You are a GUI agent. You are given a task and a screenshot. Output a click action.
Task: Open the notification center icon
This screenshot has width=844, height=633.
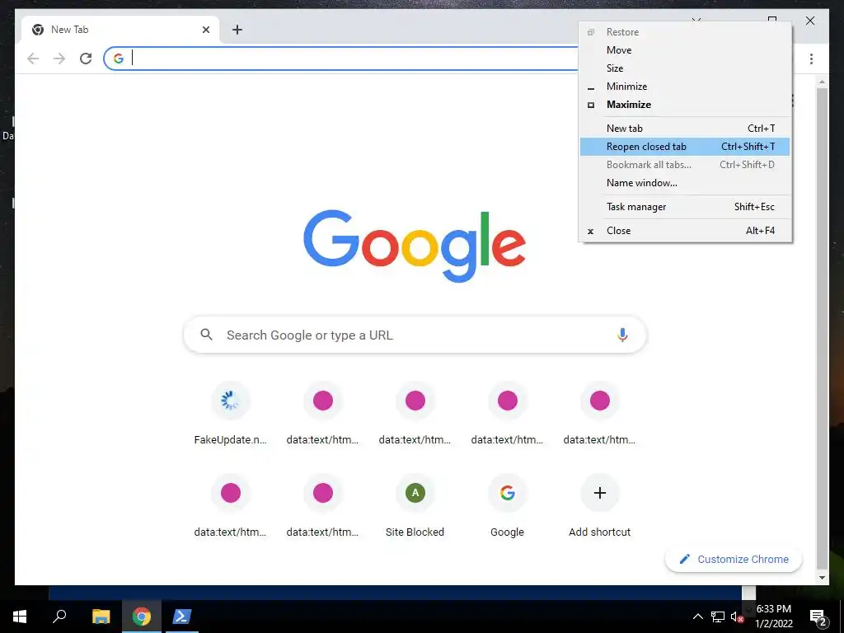tap(818, 618)
